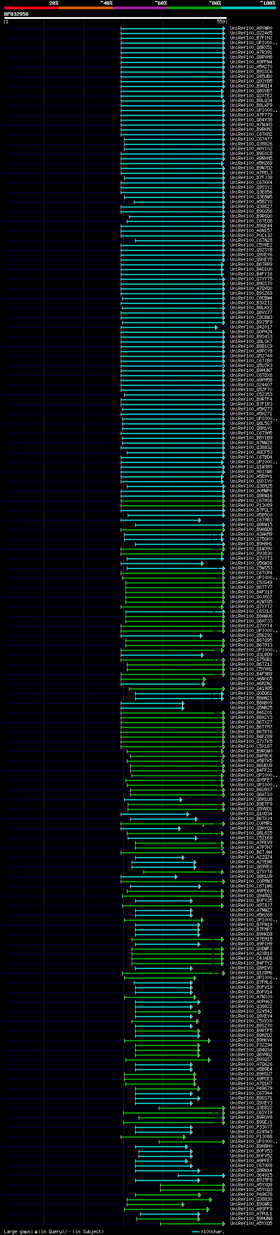Click the =100char. scale legend
The image size is (280, 1235).
[208, 1231]
